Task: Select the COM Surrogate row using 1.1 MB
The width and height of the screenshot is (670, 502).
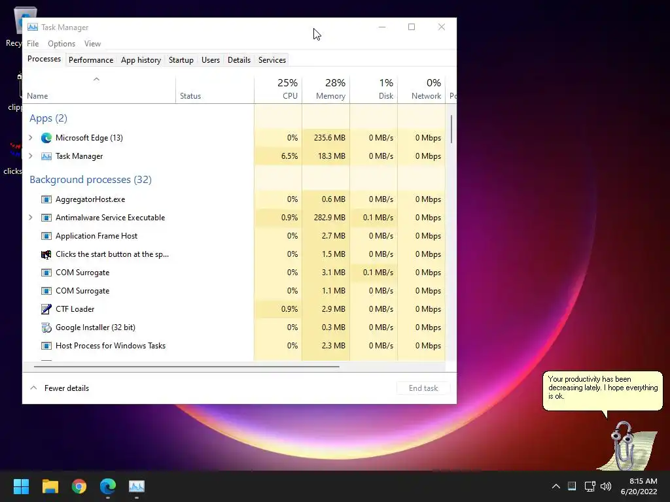Action: coord(234,291)
